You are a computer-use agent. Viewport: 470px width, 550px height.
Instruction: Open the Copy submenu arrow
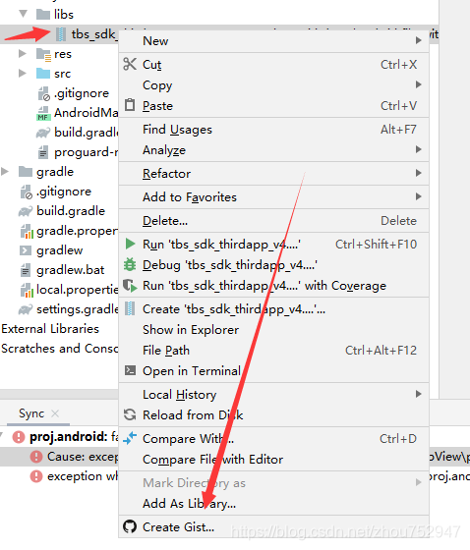coord(418,84)
